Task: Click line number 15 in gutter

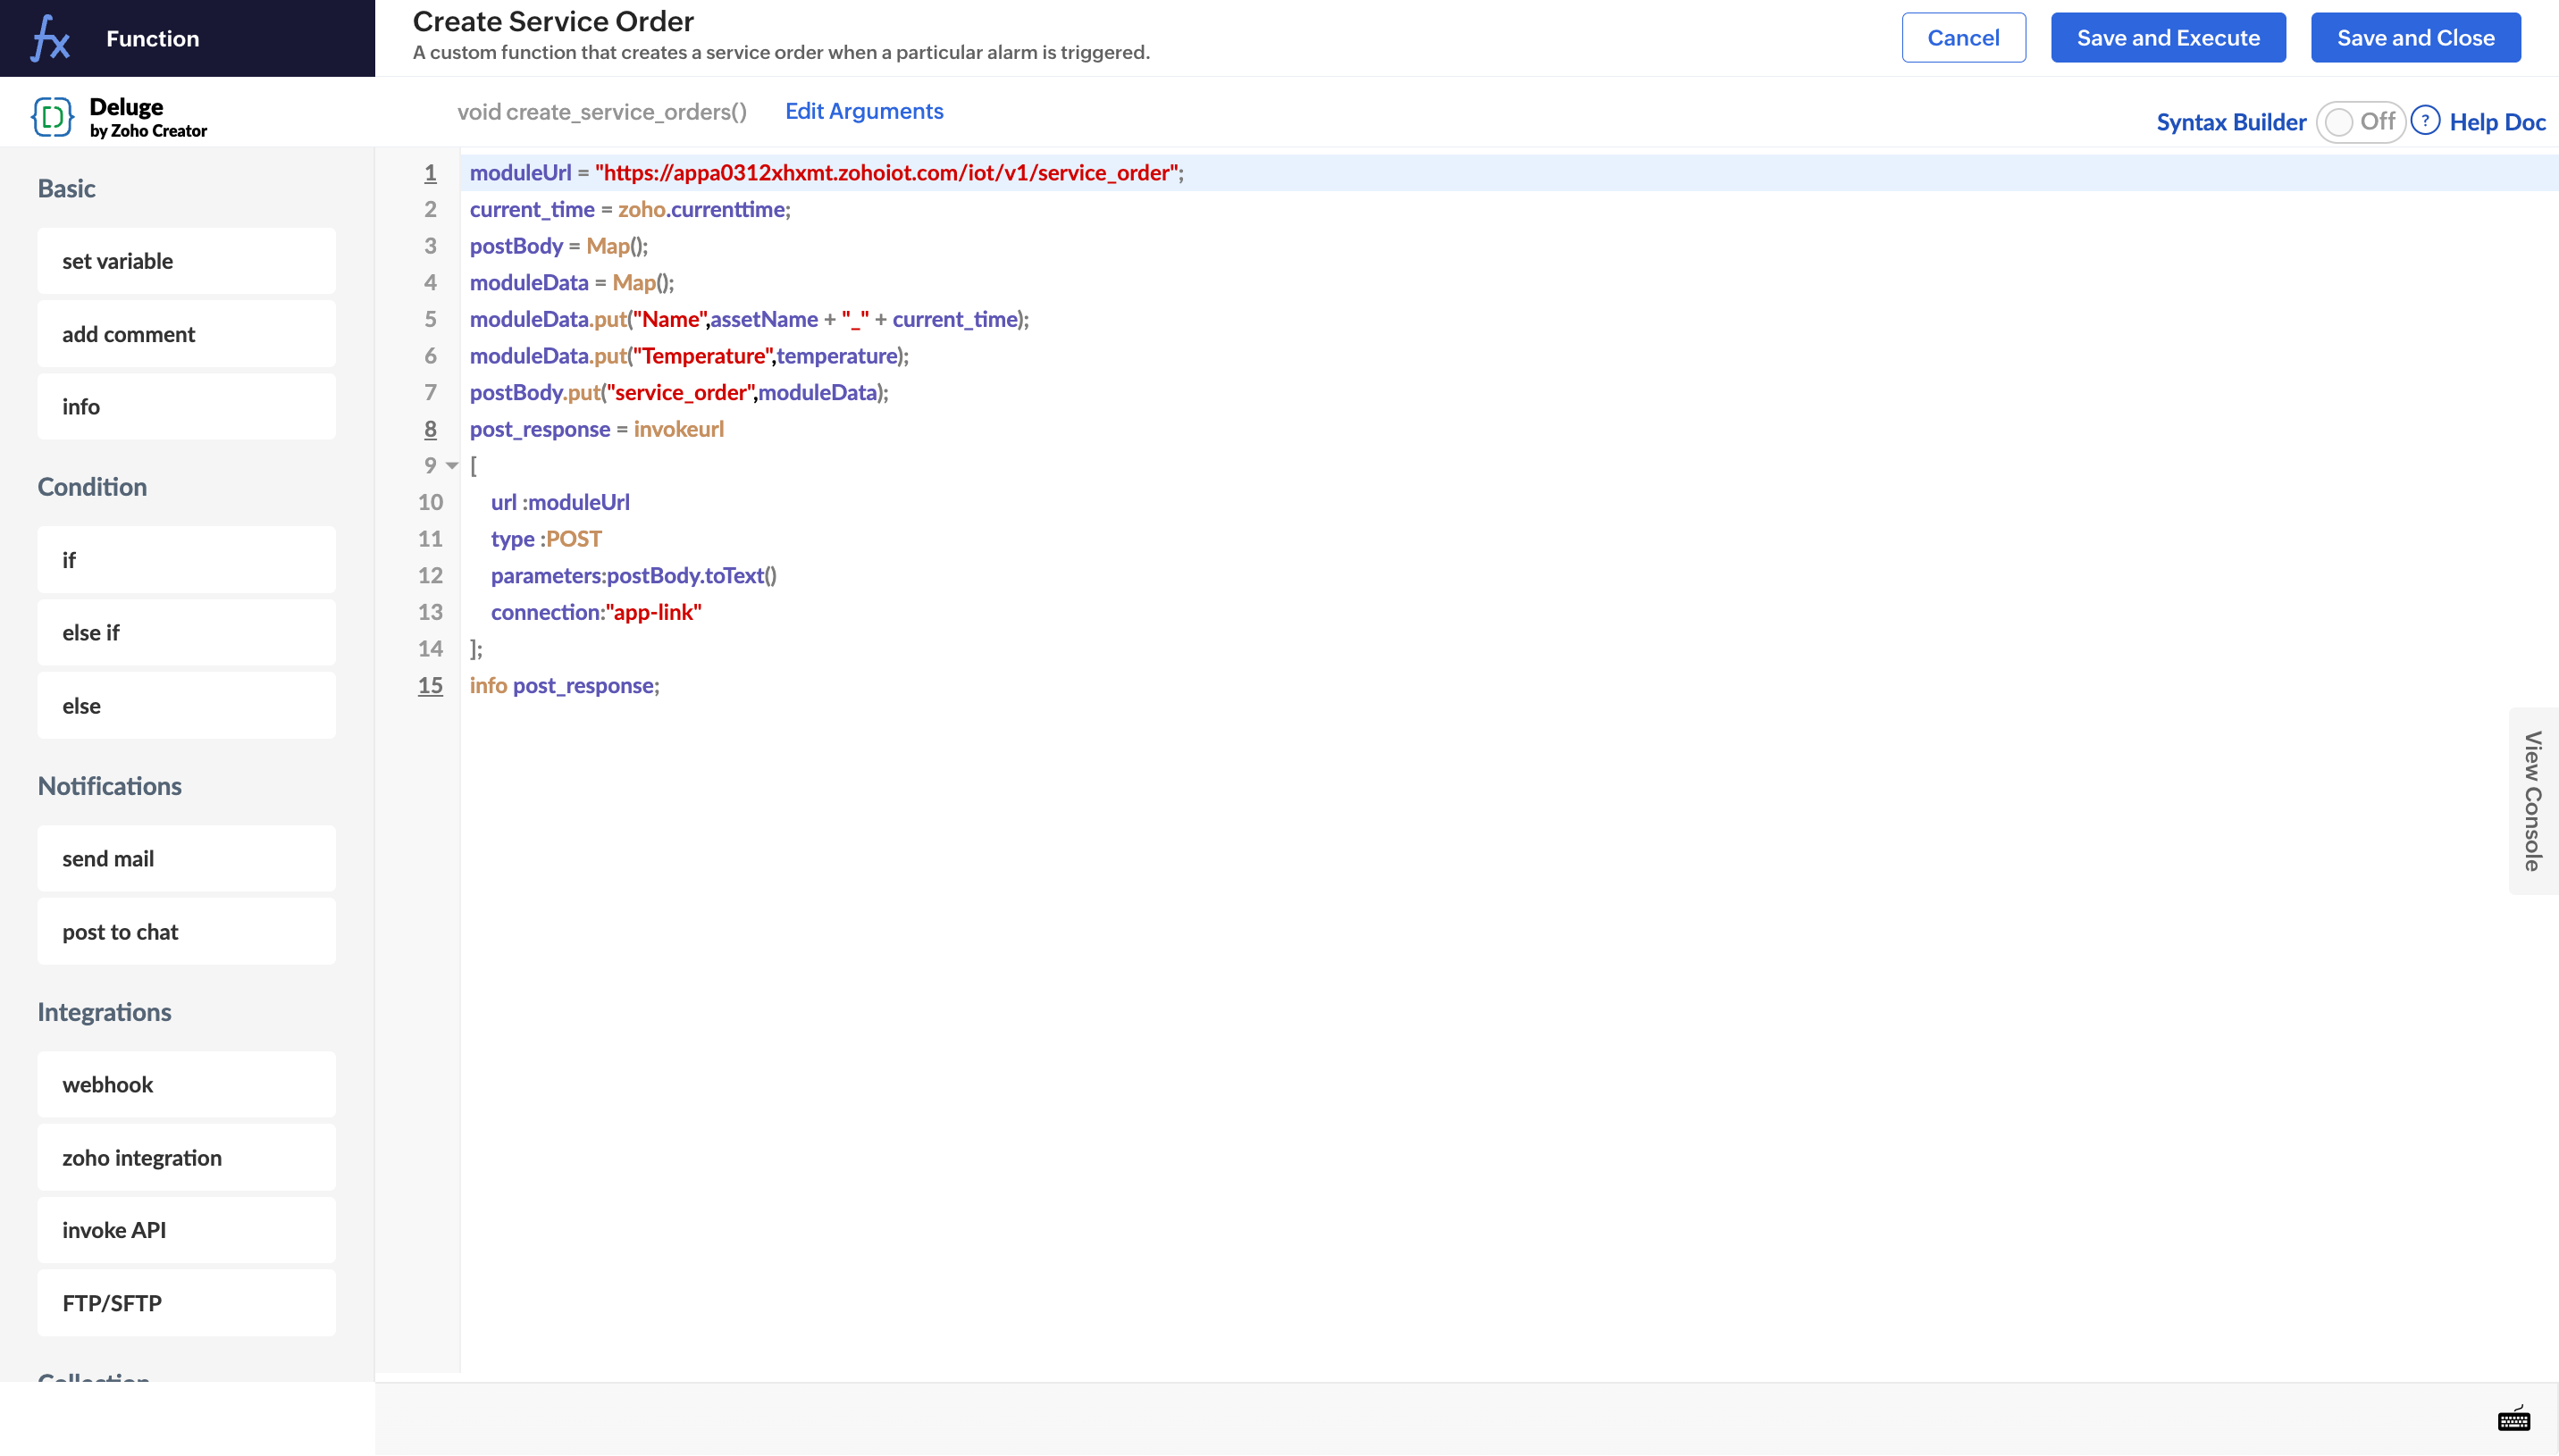Action: [x=430, y=686]
